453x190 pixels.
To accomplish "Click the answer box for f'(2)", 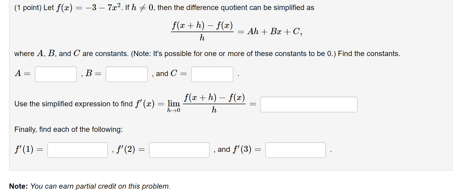I will click(x=179, y=150).
